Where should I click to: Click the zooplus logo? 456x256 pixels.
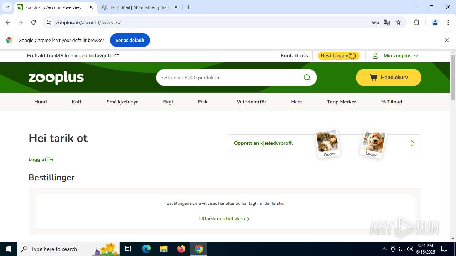coord(56,78)
